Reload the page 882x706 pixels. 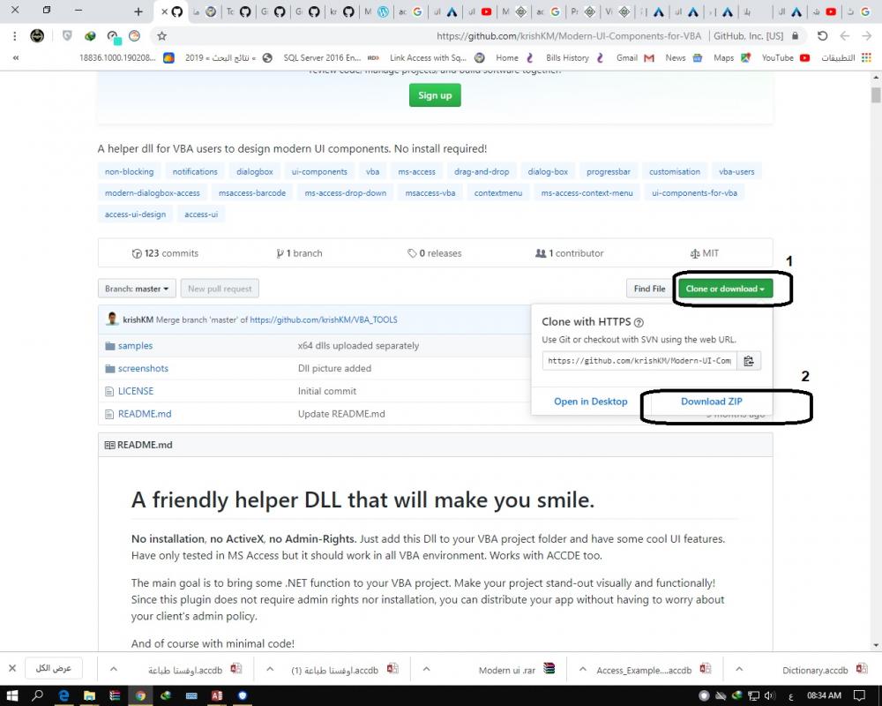(822, 36)
